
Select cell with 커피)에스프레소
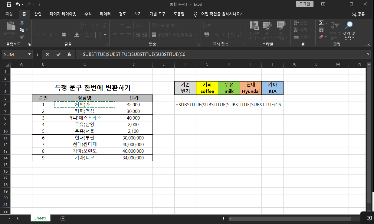[84, 118]
